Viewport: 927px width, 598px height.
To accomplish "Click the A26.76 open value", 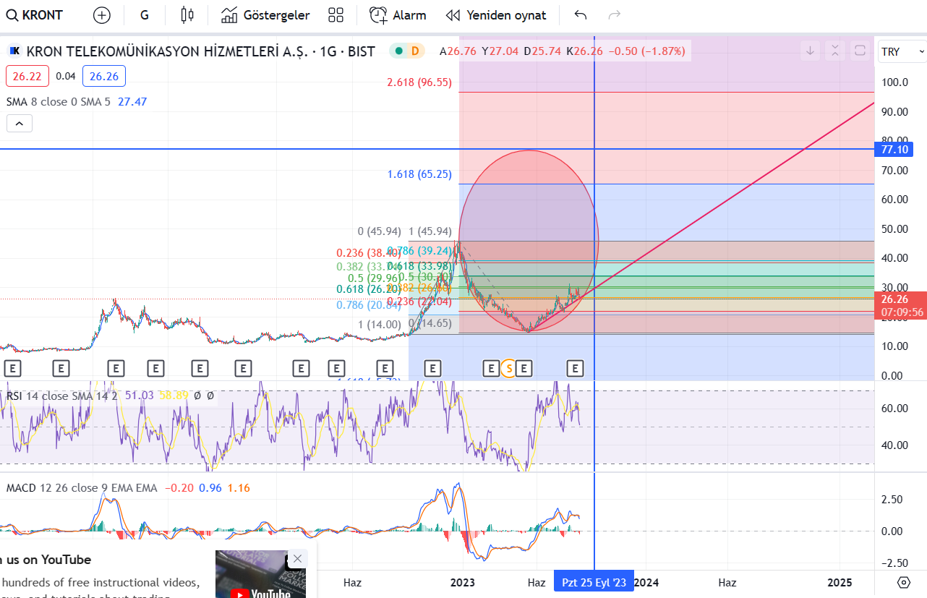I will tap(458, 51).
